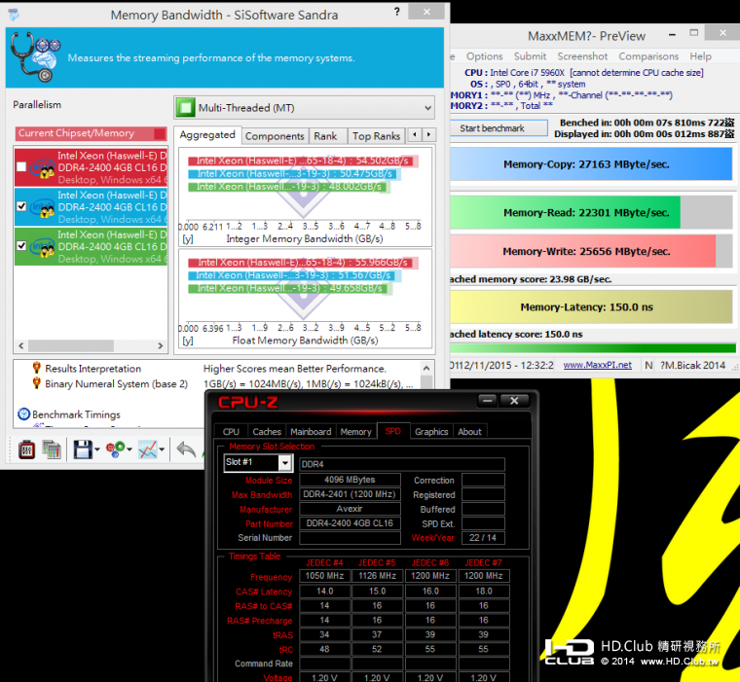Click the Start benchmark button
This screenshot has width=740, height=682.
[x=499, y=128]
